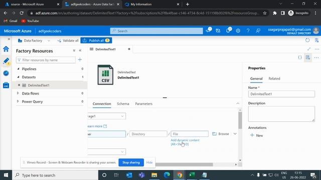Click the File input field
Viewport: 321px width, 180px height.
[190, 134]
